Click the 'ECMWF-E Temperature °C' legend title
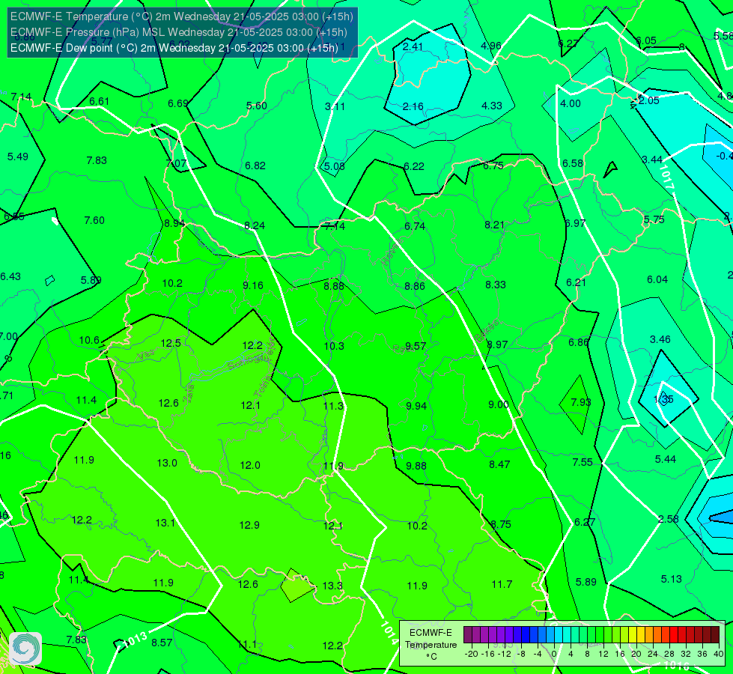This screenshot has width=733, height=674. pos(431,645)
